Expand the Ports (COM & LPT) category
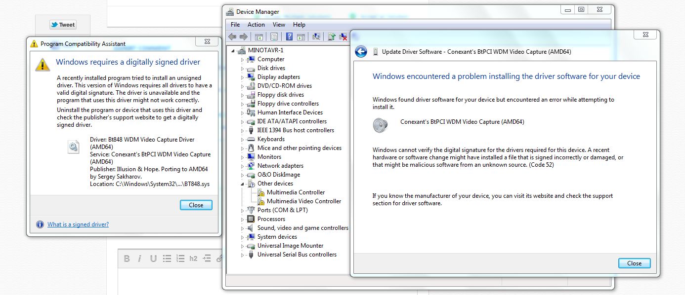The width and height of the screenshot is (685, 295). 242,210
